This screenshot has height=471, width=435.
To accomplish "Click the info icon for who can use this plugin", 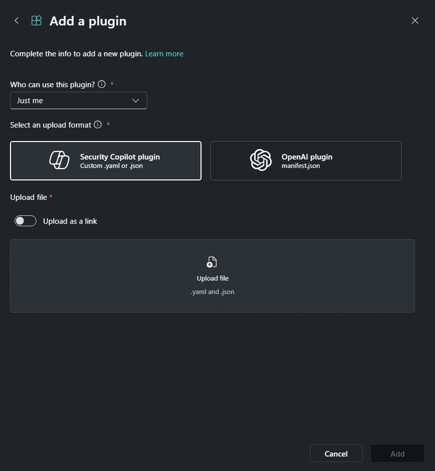I will pos(102,84).
